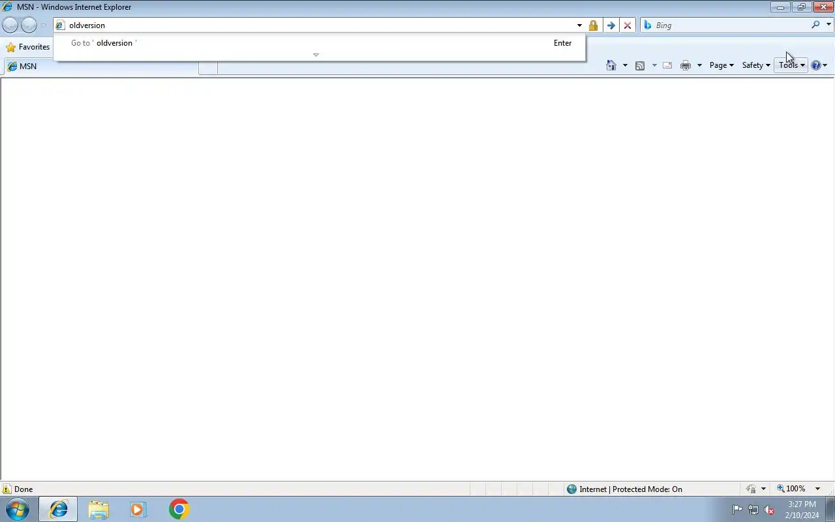Click the warning icon in status bar

(x=7, y=489)
